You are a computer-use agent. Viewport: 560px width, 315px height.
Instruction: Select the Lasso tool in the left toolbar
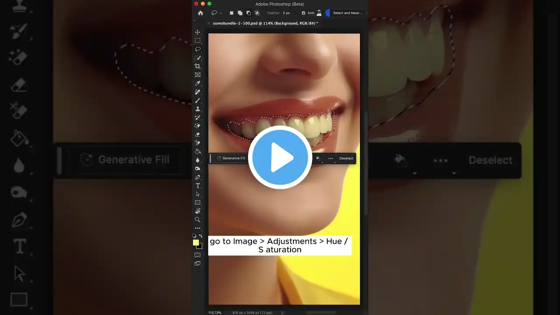198,49
